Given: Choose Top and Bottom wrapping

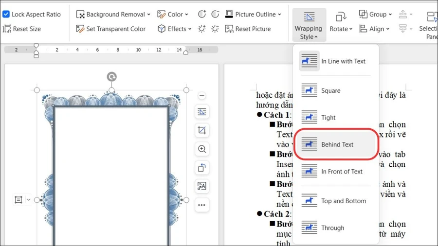Looking at the screenshot, I should click(x=336, y=201).
